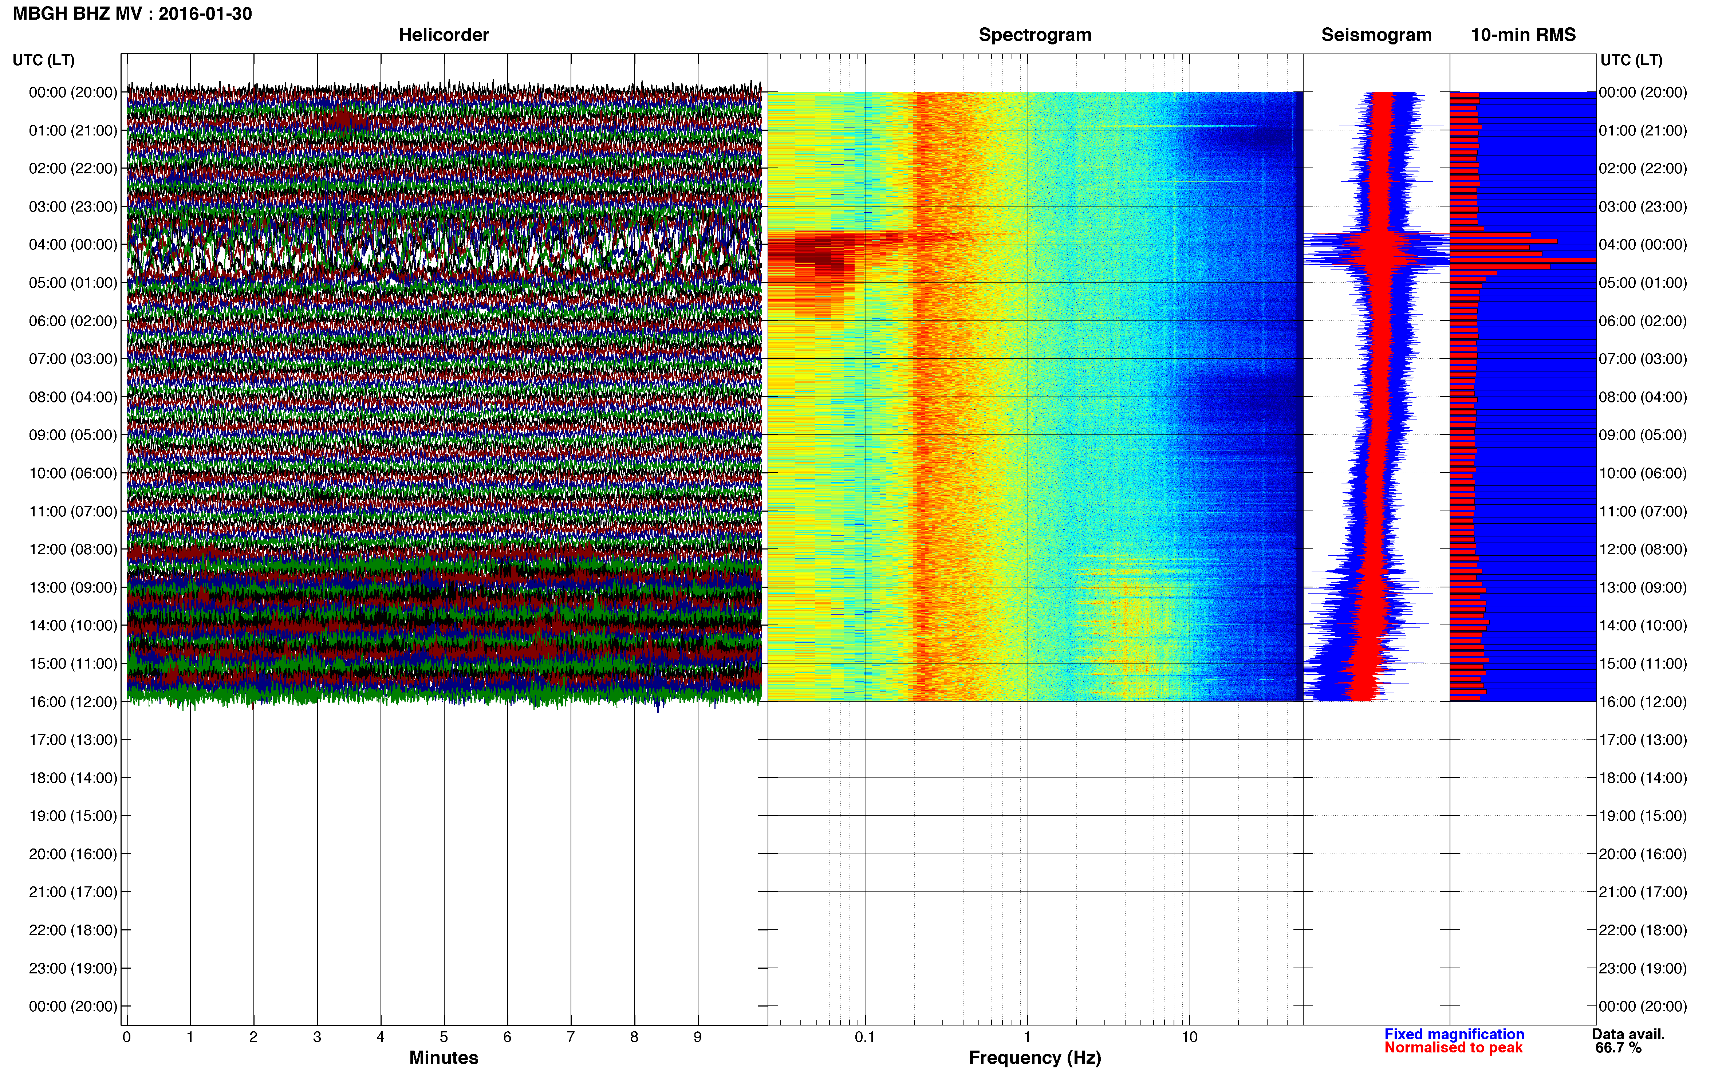Click the title 'MBGH BHZ MV : 2016-01-30'
1726x1079 pixels.
click(132, 13)
